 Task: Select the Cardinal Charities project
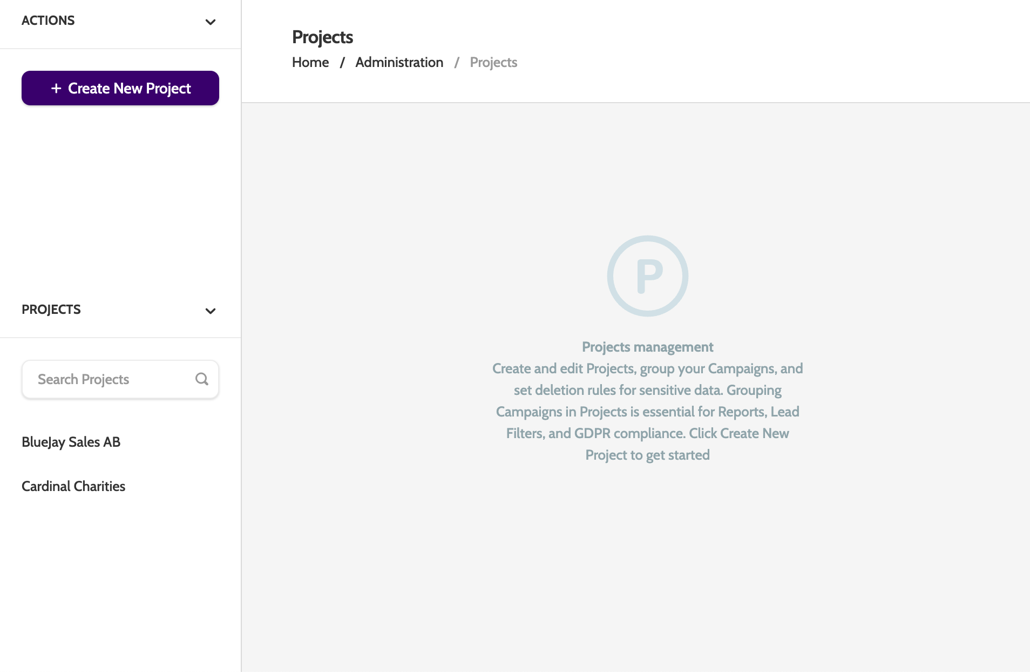(73, 486)
